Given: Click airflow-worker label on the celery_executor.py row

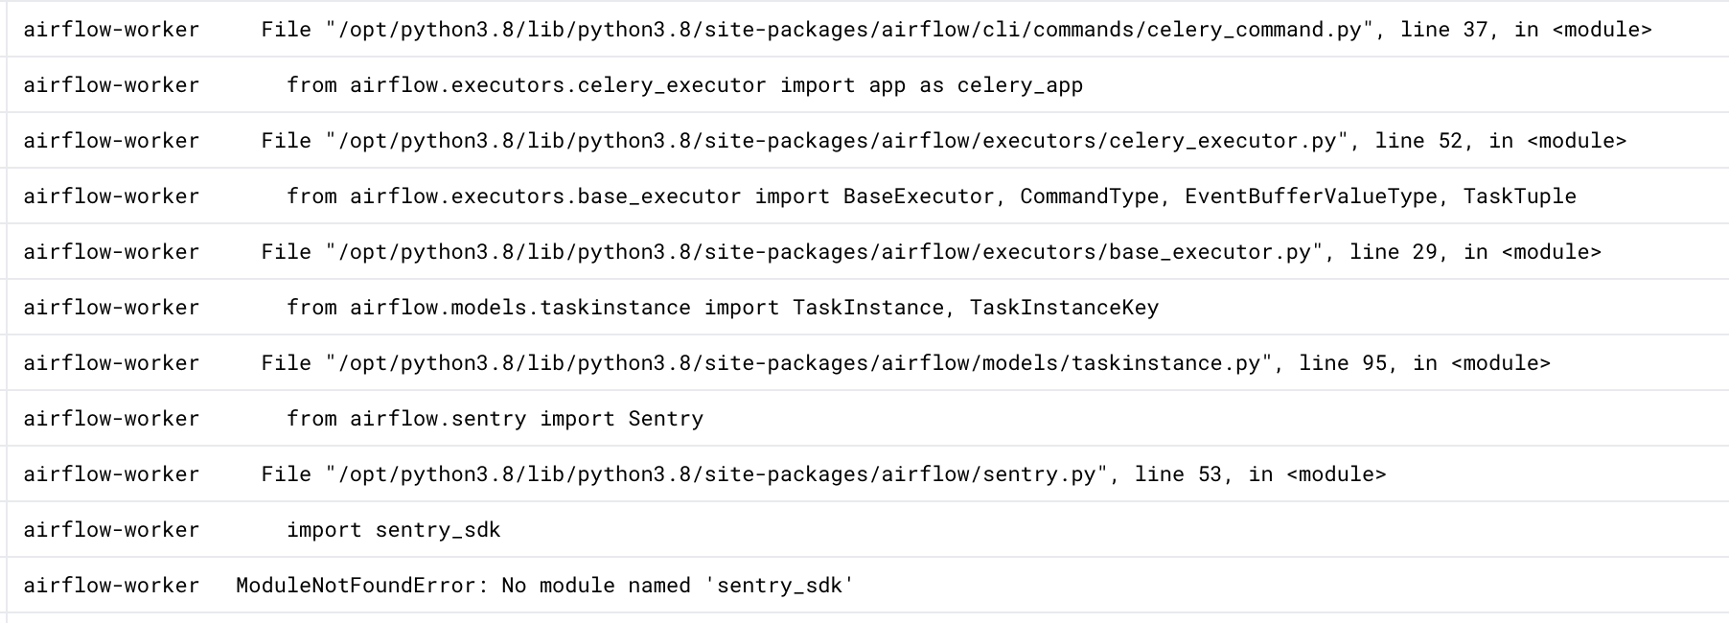Looking at the screenshot, I should (111, 141).
